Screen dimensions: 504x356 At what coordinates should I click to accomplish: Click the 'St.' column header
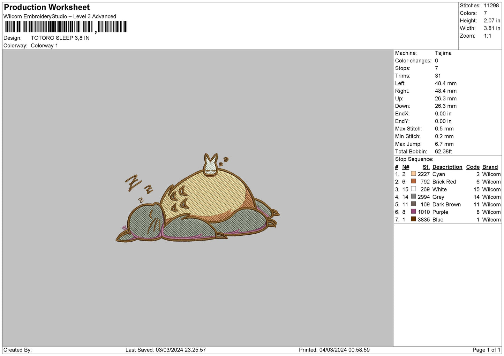pyautogui.click(x=426, y=167)
